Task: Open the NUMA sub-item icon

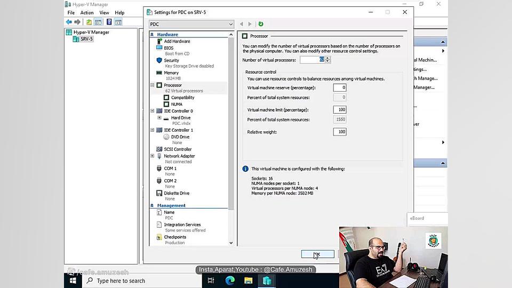Action: tap(166, 104)
